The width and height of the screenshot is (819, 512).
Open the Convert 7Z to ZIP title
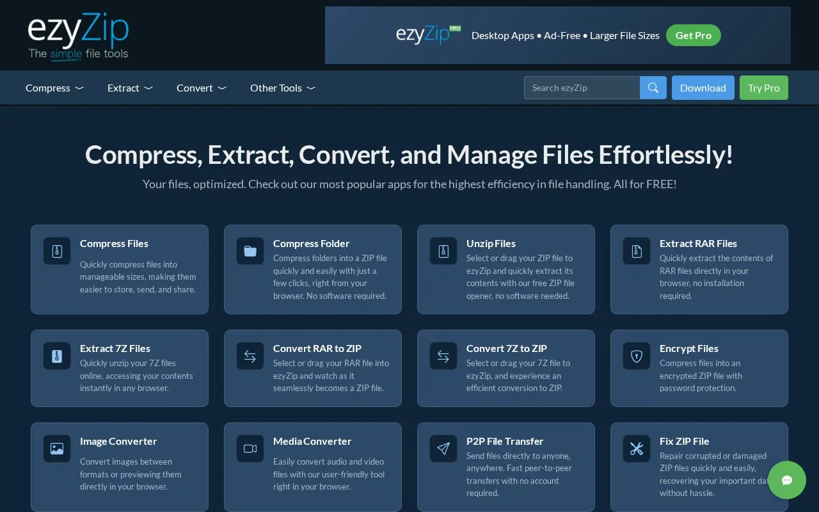click(x=507, y=348)
